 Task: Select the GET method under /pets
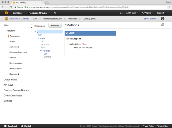point(43,42)
